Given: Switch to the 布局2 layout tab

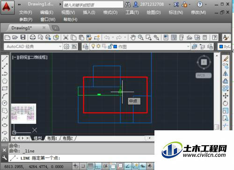Looking at the screenshot, I should 67,138.
